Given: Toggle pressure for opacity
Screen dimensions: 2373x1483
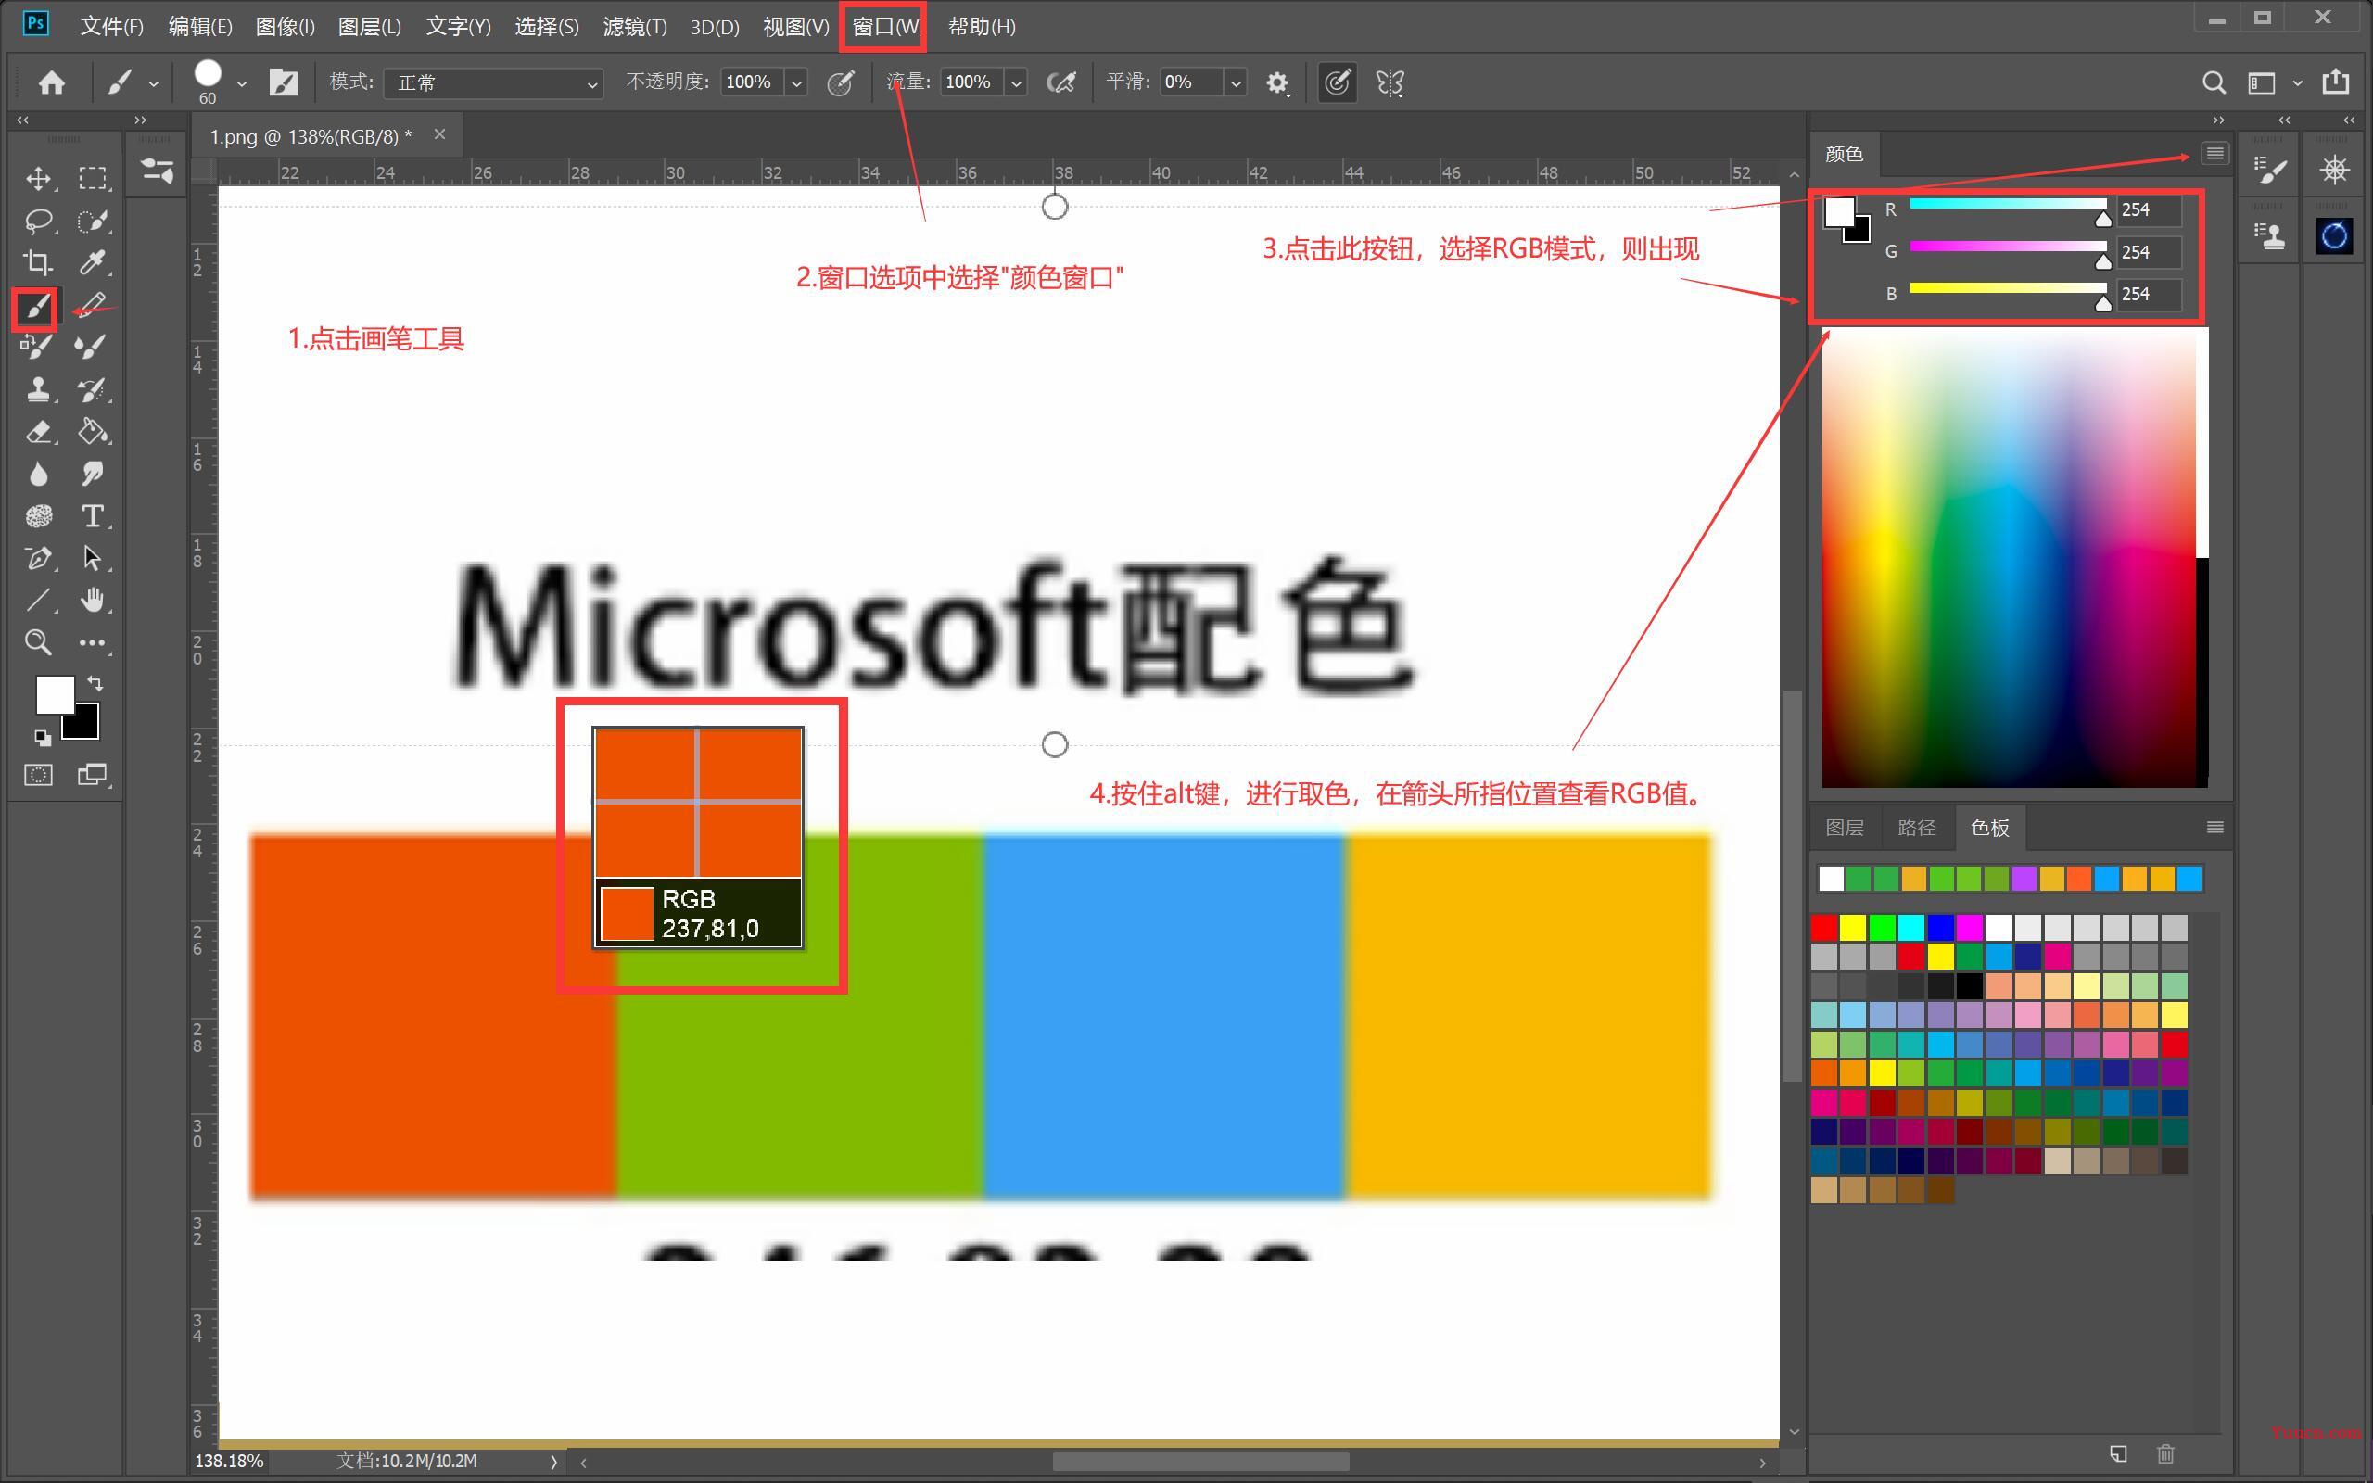Looking at the screenshot, I should pyautogui.click(x=841, y=82).
